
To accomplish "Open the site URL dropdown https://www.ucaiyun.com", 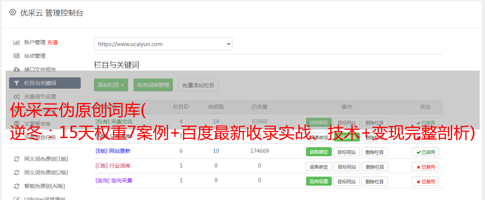I will click(x=163, y=44).
